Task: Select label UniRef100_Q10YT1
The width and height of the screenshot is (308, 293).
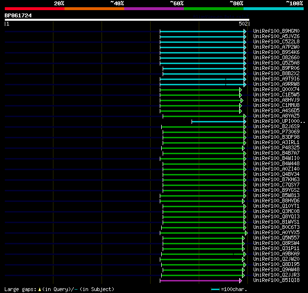Action: (276, 206)
